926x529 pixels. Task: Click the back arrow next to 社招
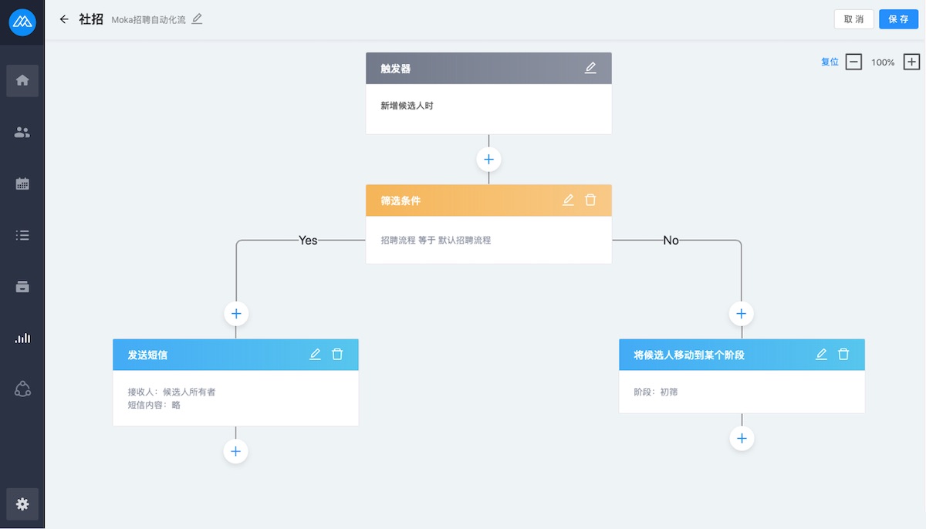point(64,19)
